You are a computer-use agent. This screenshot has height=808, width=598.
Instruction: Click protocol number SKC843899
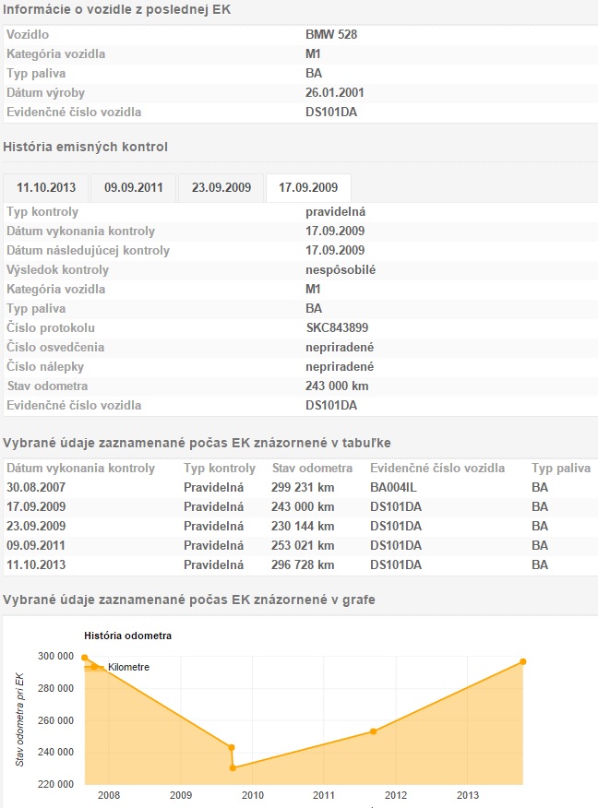[341, 328]
